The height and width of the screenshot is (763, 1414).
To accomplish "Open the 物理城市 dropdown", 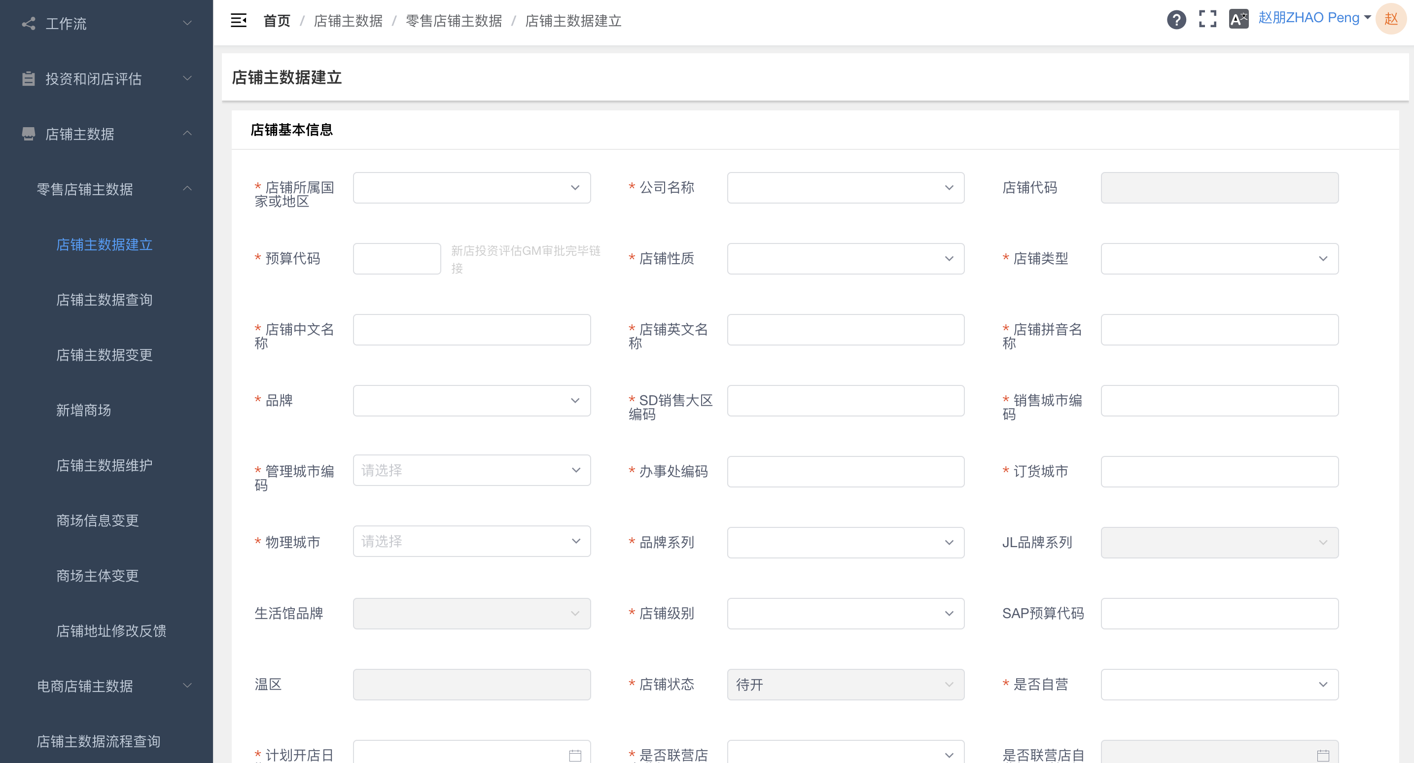I will pyautogui.click(x=471, y=541).
